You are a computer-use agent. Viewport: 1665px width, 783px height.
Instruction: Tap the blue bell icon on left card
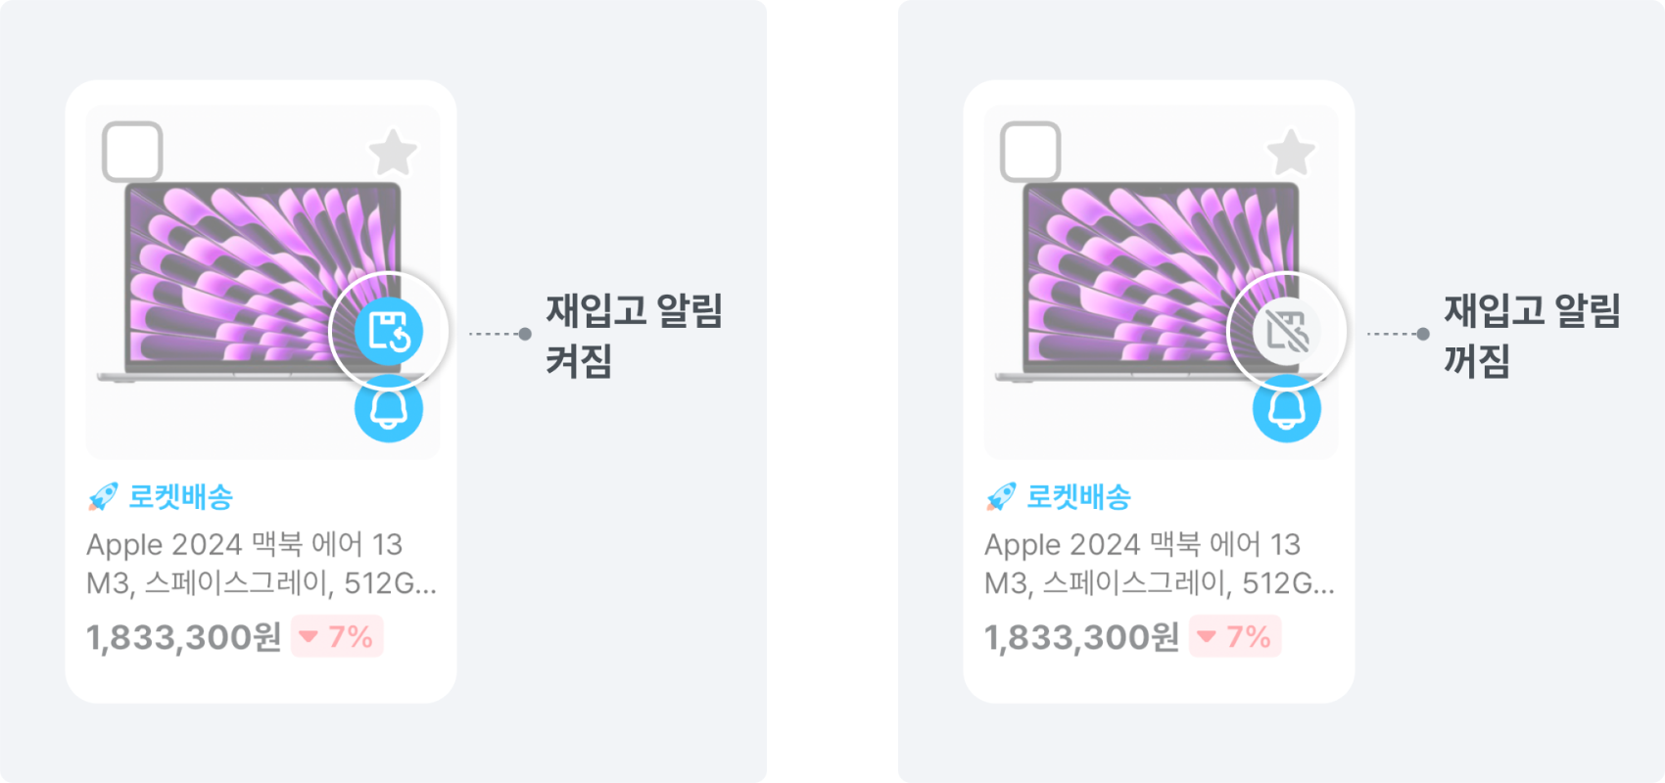pyautogui.click(x=389, y=409)
